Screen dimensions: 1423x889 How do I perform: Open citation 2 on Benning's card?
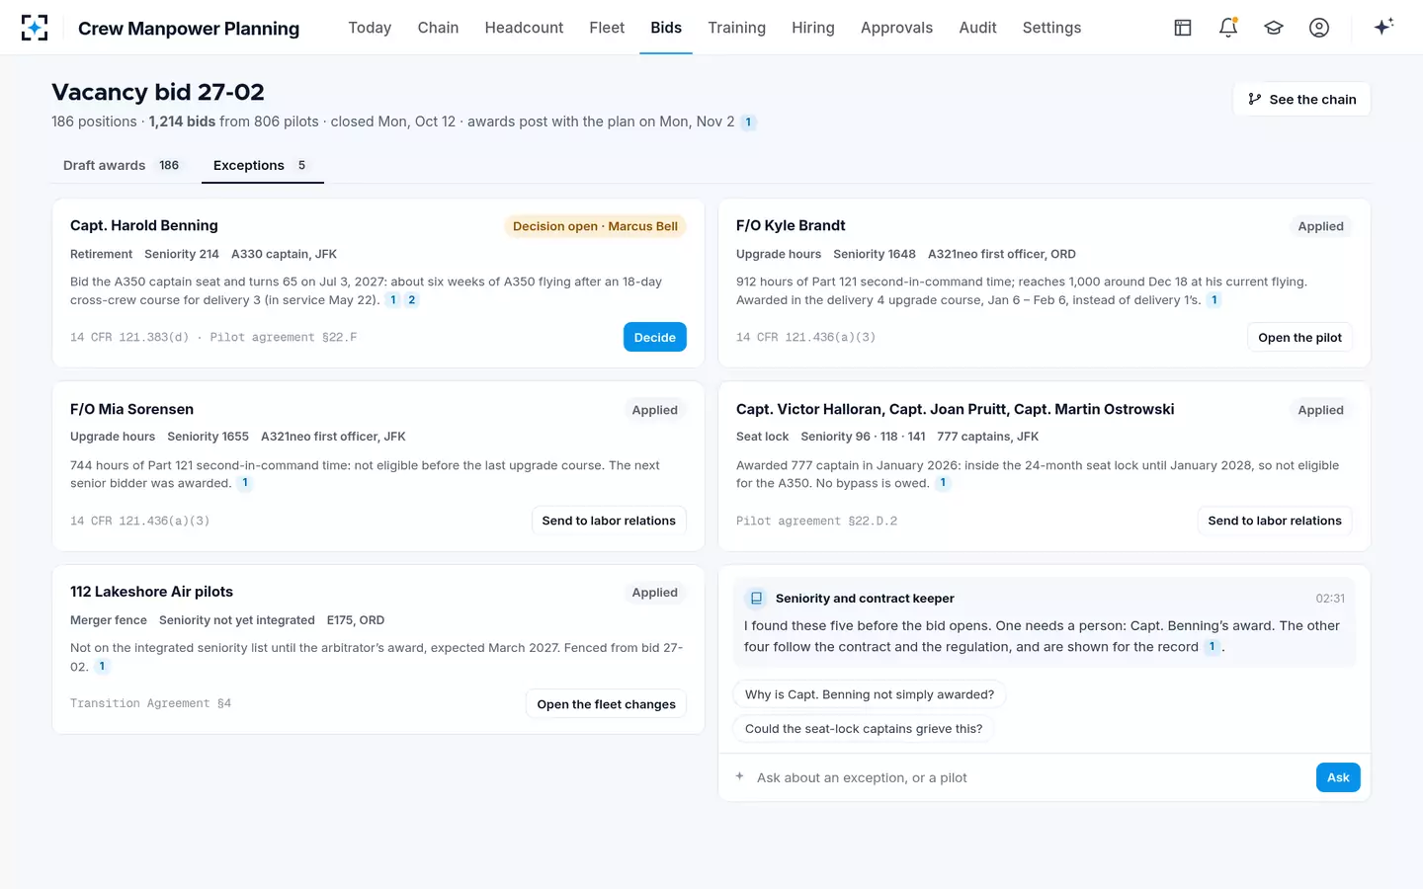(x=412, y=299)
